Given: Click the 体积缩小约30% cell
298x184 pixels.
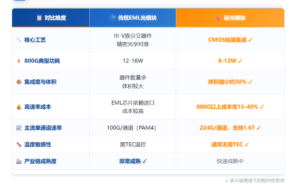Looking at the screenshot, I should coord(230,82).
